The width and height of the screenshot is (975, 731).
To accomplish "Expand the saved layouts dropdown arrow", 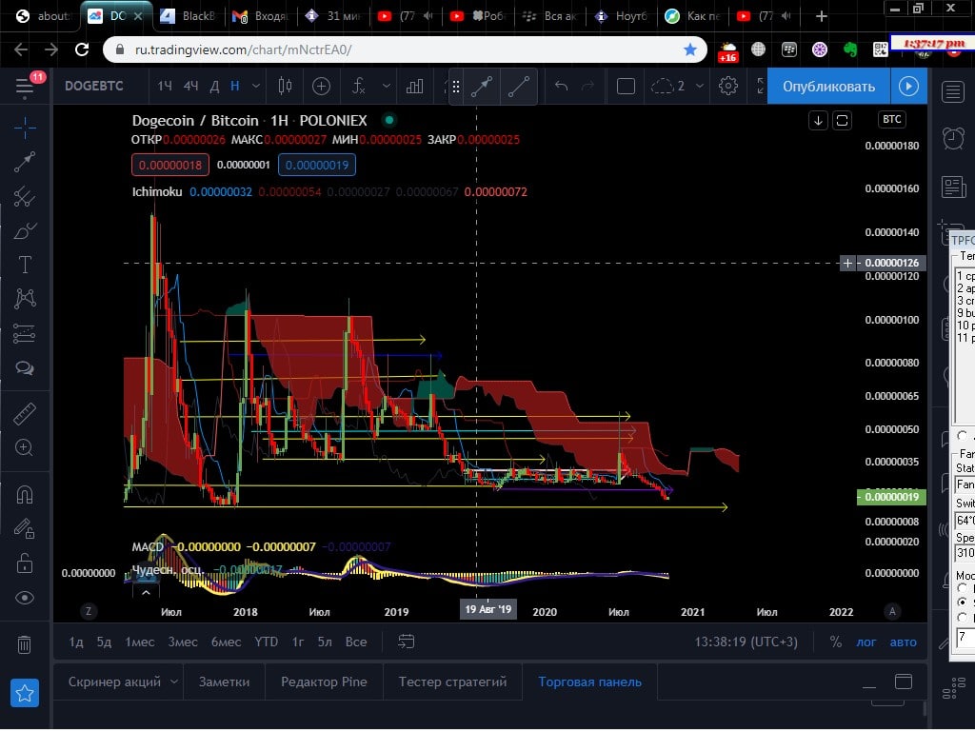I will 700,87.
